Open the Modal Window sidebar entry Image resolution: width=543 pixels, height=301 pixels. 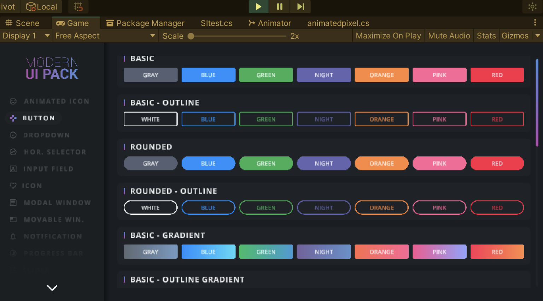[57, 203]
